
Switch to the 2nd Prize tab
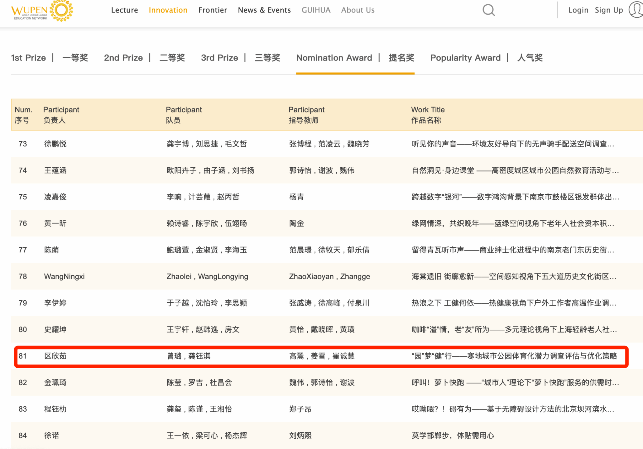pyautogui.click(x=144, y=58)
